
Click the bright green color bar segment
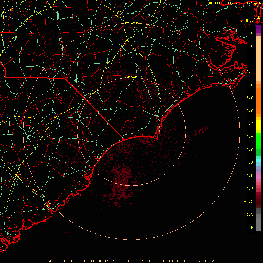click(x=258, y=141)
